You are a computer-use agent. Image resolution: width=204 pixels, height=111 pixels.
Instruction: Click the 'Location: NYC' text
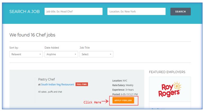click(x=120, y=81)
